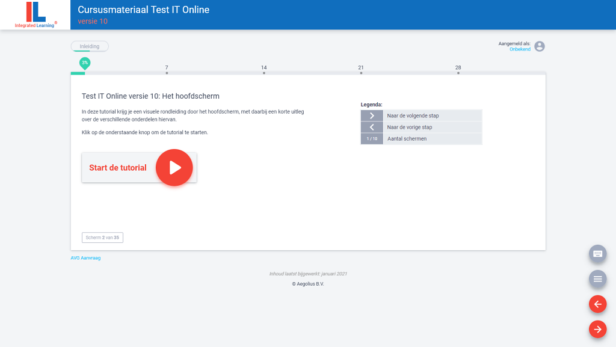Open the AVG Aanvraag link
This screenshot has height=347, width=616.
click(85, 257)
